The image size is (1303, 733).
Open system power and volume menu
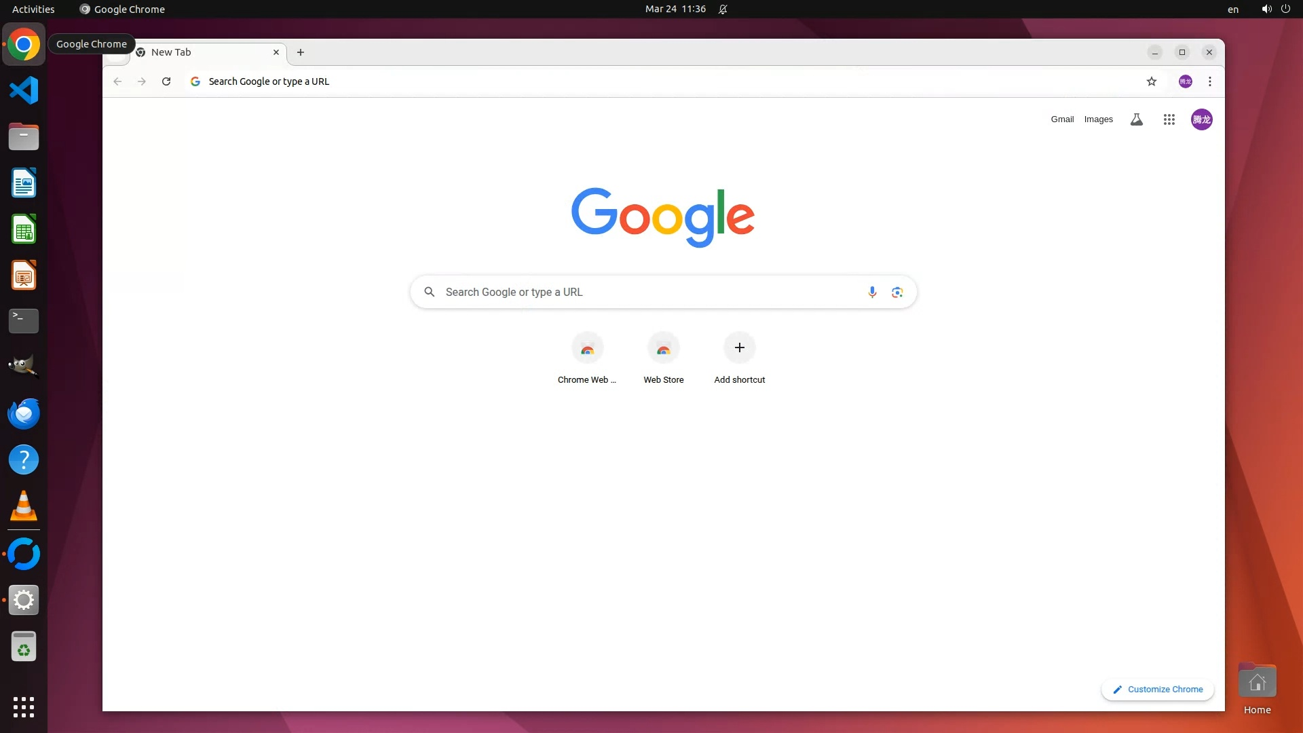tap(1275, 9)
